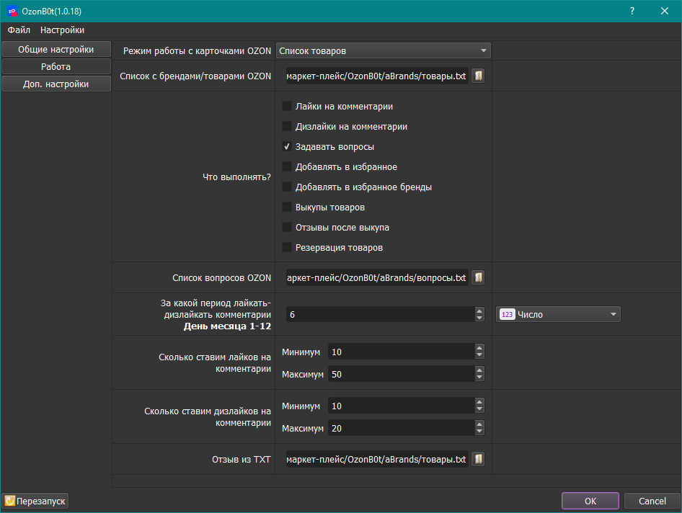The width and height of the screenshot is (682, 513).
Task: Check Добавлять в избранное option
Action: point(287,167)
